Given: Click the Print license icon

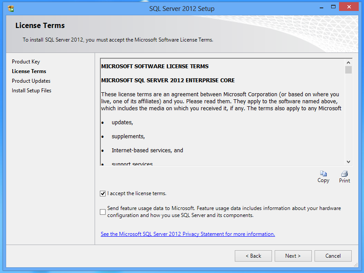Looking at the screenshot, I should click(344, 174).
